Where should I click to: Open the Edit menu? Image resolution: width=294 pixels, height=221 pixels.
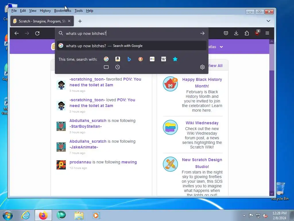point(23,11)
